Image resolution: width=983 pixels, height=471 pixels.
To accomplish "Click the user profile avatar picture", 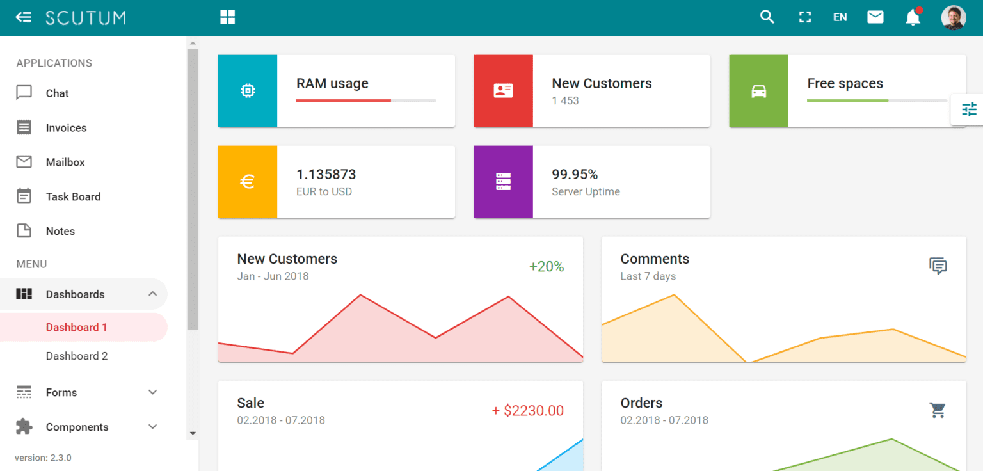I will 954,17.
